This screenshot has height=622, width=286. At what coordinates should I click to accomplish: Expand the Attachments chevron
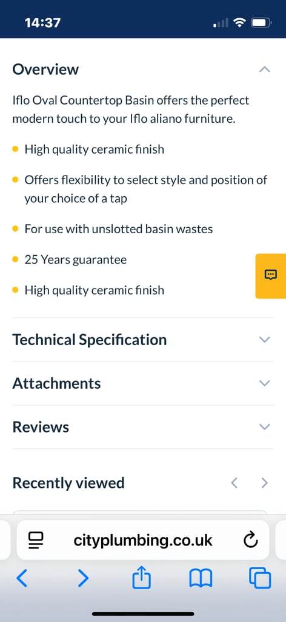coord(264,383)
